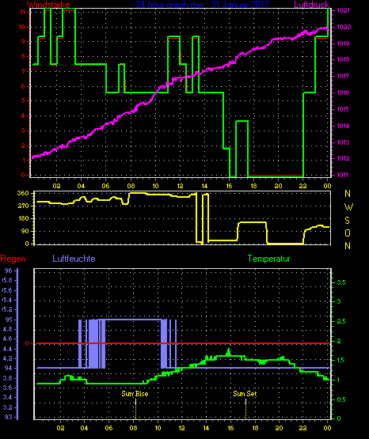Viewport: 369px width, 439px height.
Task: Click the 7 value on the wind force axis
Action: pos(23,71)
